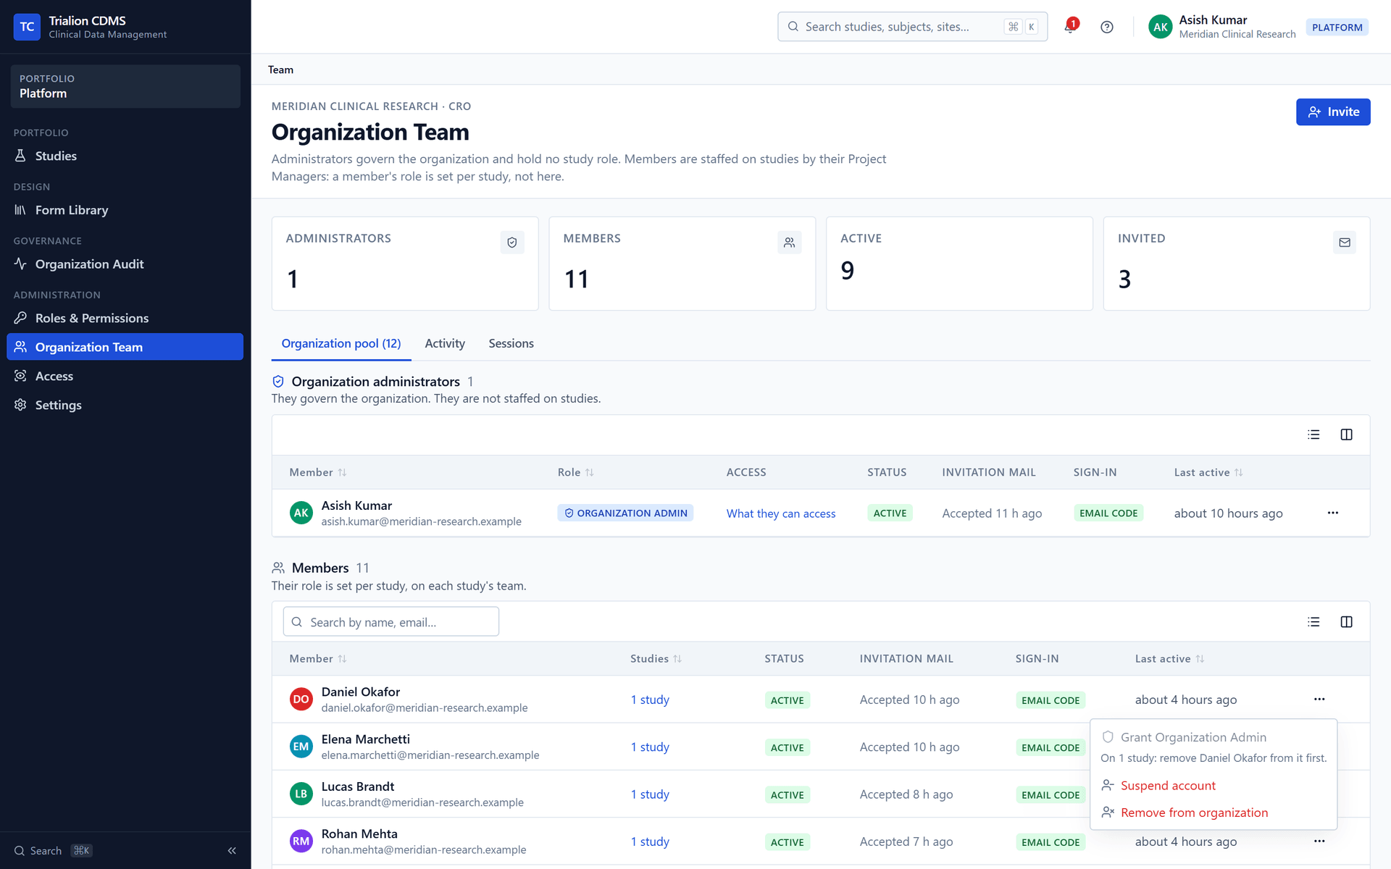Open the Portfolio Platform switcher
The height and width of the screenshot is (869, 1391).
(125, 86)
